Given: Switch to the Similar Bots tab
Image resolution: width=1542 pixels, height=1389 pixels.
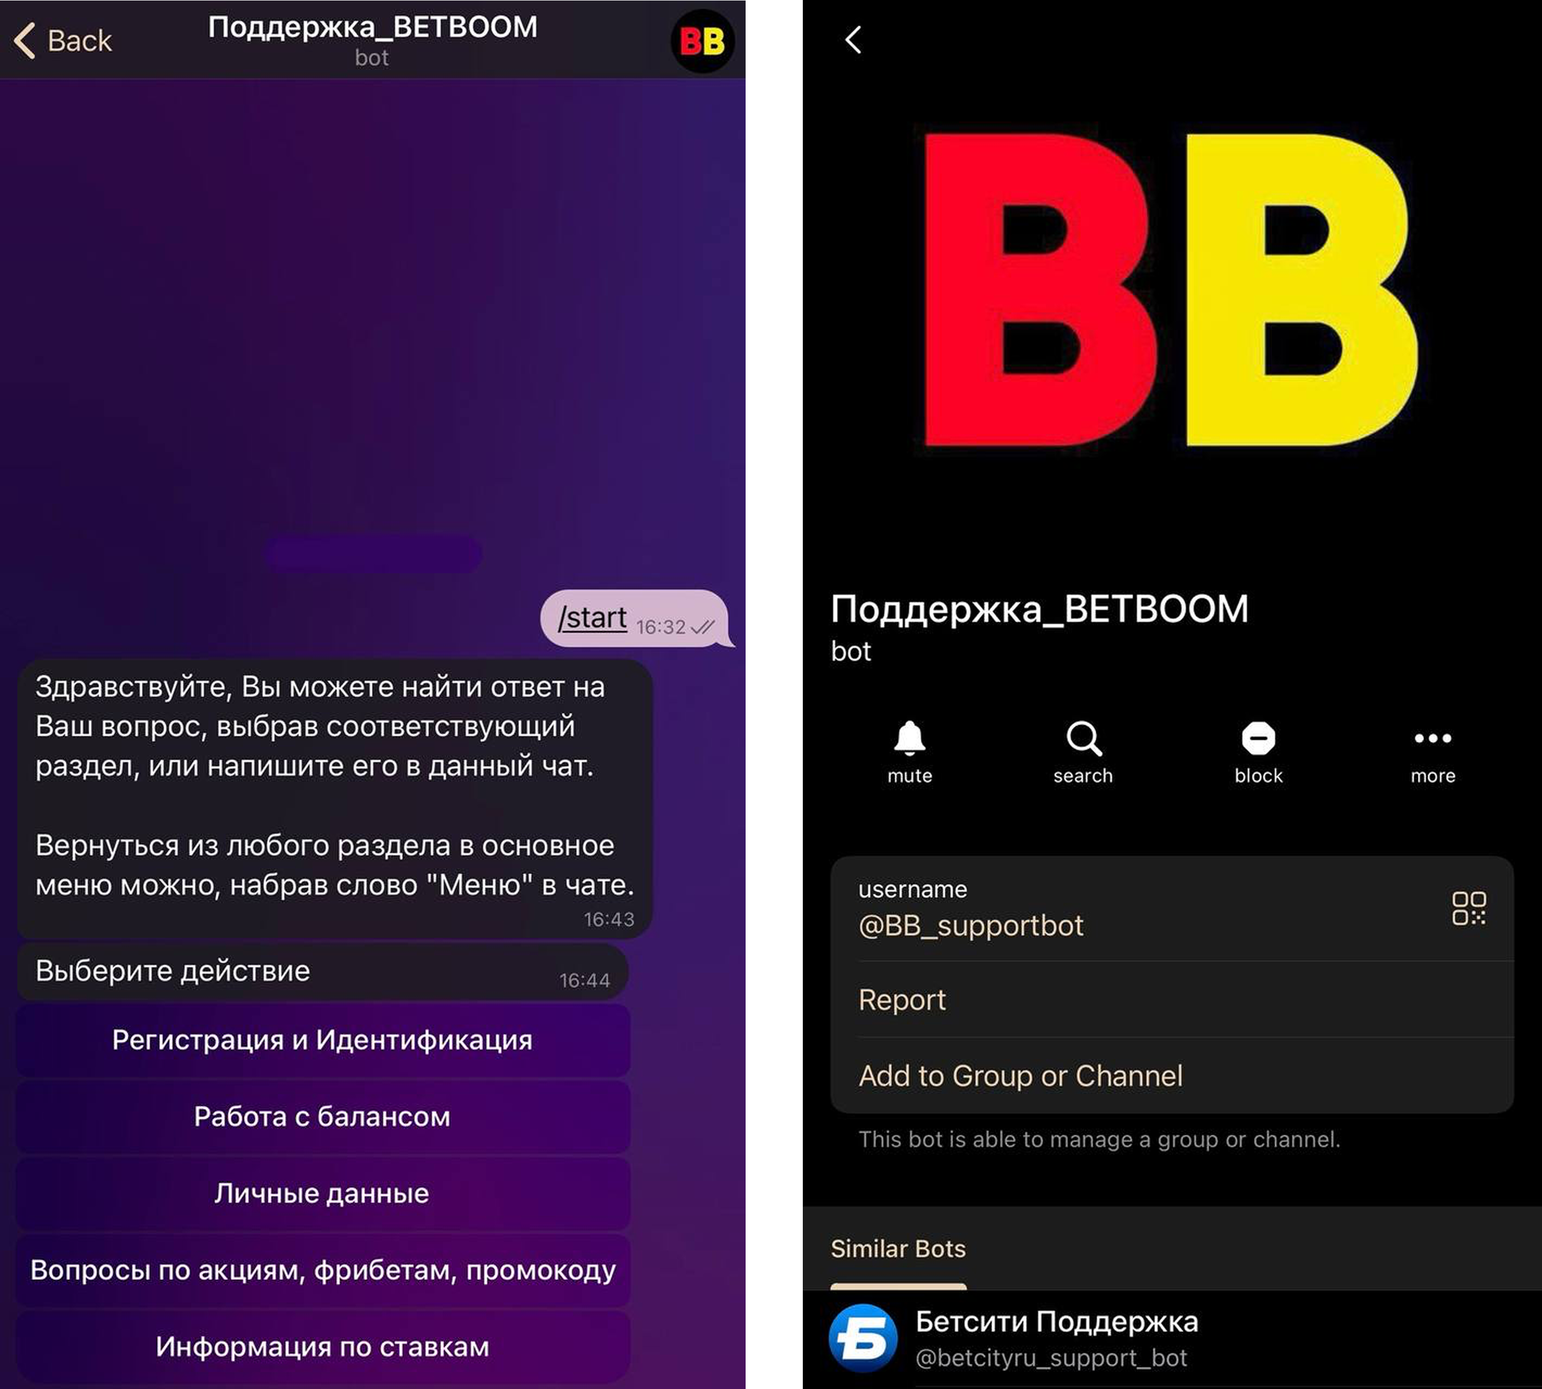Looking at the screenshot, I should tap(898, 1248).
